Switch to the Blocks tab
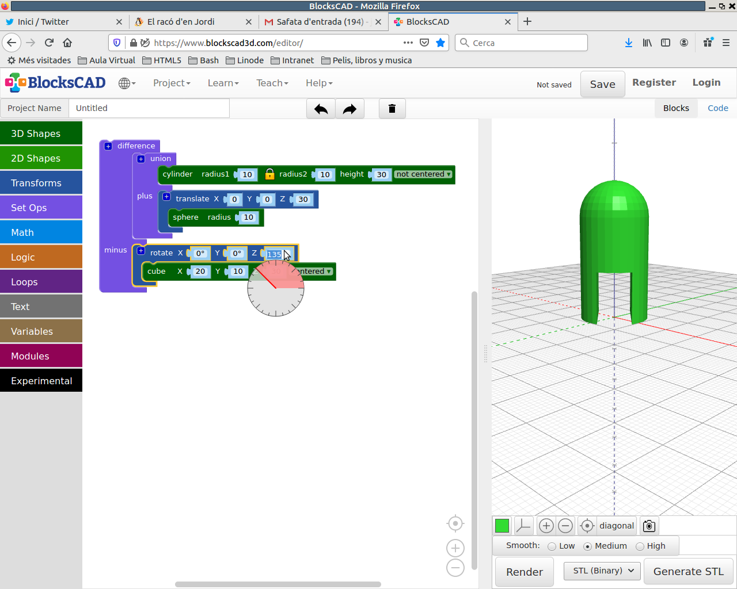Screen dimensions: 737x589 tap(676, 108)
